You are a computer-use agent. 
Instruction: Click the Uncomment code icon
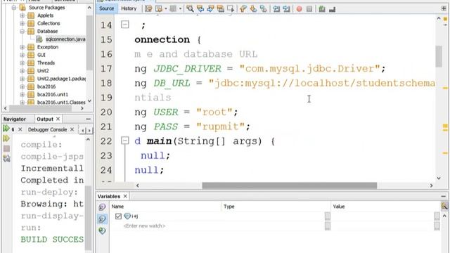(x=332, y=9)
